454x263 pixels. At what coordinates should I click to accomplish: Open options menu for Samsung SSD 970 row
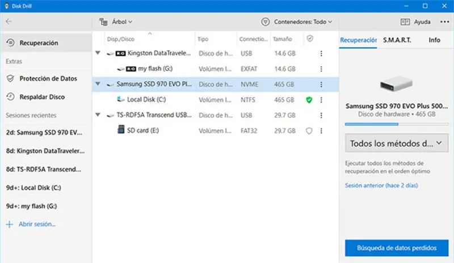click(321, 84)
